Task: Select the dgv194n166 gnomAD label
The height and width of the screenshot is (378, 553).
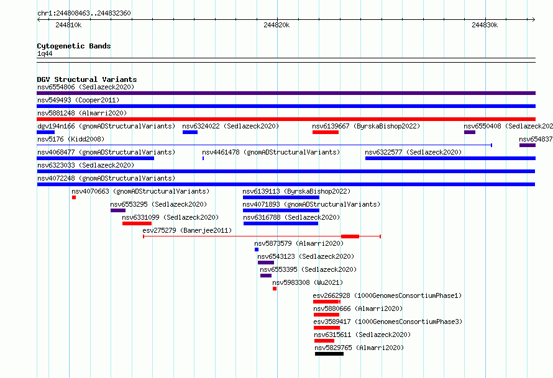Action: tap(106, 126)
